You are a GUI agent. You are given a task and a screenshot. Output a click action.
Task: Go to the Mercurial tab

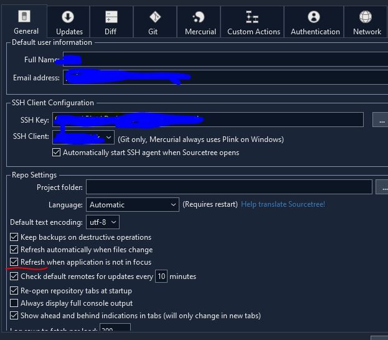199,22
